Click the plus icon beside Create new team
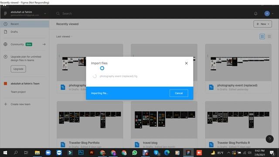The width and height of the screenshot is (279, 157). pos(6,104)
